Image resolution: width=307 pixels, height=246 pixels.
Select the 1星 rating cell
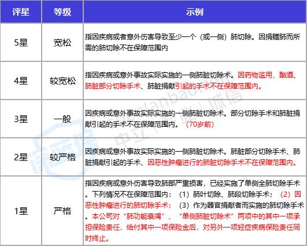[x=21, y=211]
